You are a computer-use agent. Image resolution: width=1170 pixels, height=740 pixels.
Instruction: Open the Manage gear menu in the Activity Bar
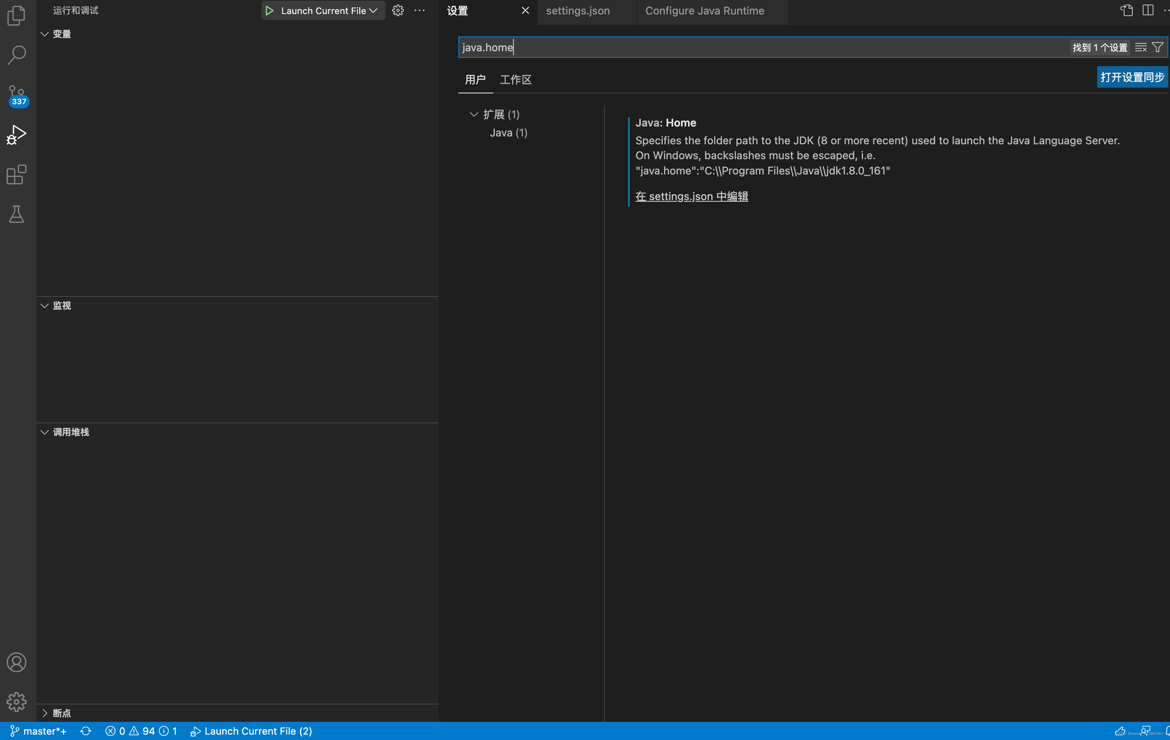click(16, 702)
